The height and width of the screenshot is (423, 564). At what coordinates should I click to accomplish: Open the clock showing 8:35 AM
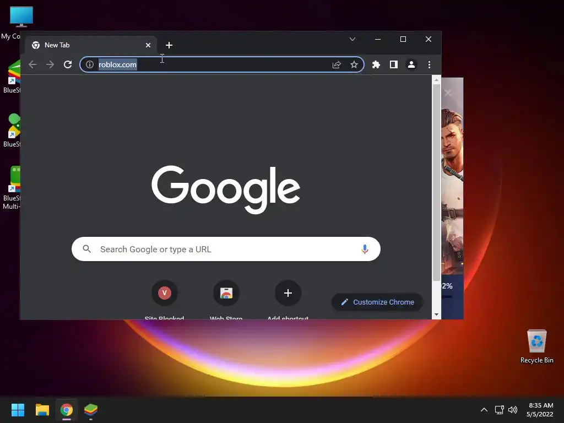[x=540, y=410]
